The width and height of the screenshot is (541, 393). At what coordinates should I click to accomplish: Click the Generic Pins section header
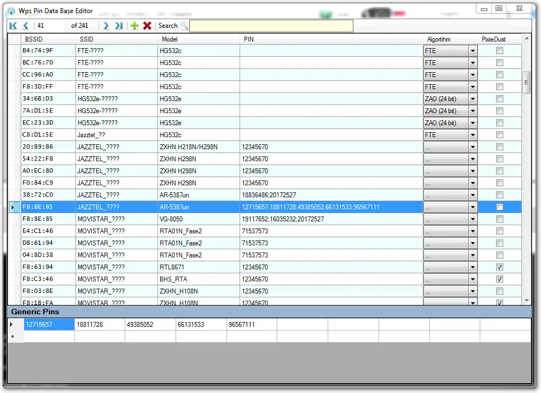pyautogui.click(x=269, y=312)
